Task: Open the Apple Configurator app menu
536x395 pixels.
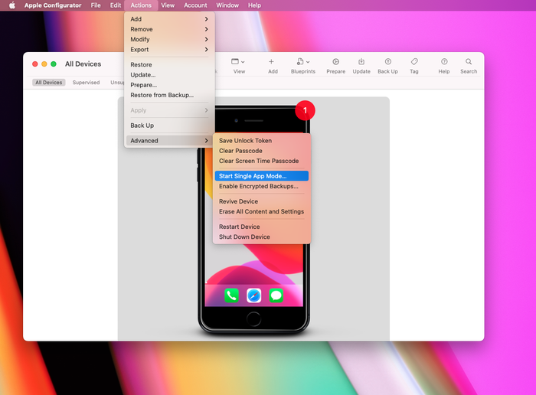Action: coord(53,5)
